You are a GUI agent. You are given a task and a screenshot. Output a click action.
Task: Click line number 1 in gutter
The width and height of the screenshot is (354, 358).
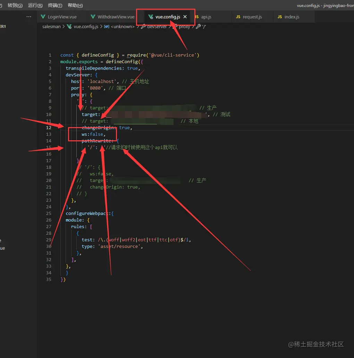(50, 55)
